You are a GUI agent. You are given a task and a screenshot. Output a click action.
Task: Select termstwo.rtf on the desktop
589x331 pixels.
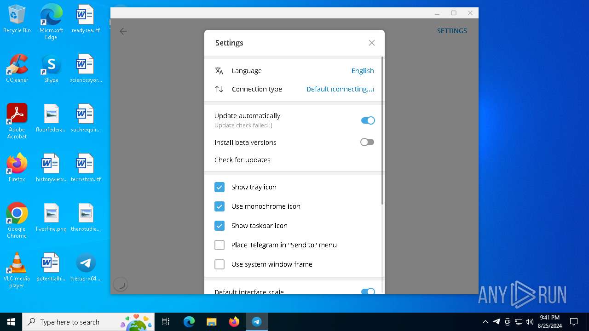pyautogui.click(x=86, y=168)
